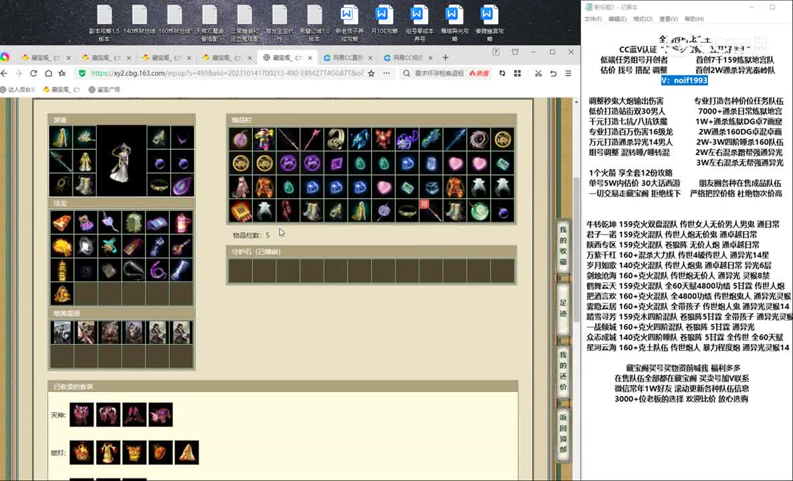Open Notepad 查看(V) menu
The width and height of the screenshot is (793, 481).
pyautogui.click(x=668, y=19)
